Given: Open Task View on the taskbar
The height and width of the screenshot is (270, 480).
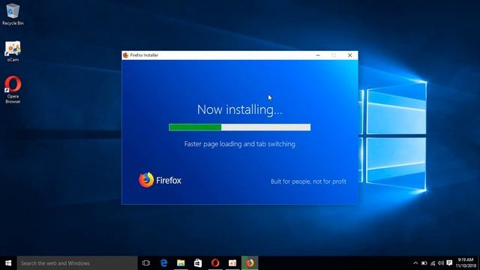Looking at the screenshot, I should 146,263.
